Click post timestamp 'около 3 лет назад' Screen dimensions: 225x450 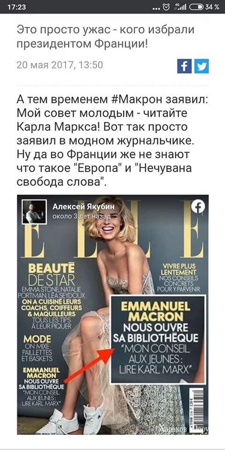(x=82, y=217)
